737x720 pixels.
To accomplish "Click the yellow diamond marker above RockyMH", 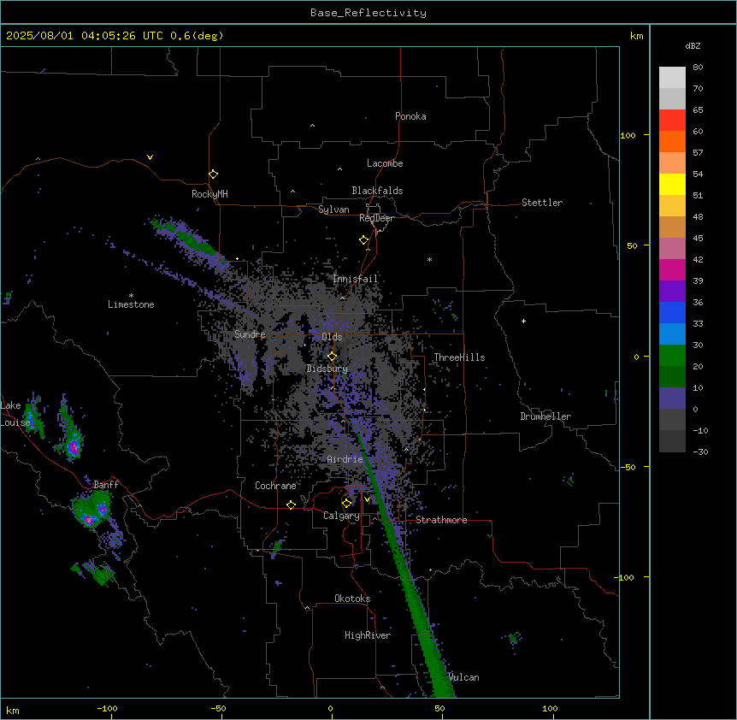I will (x=213, y=174).
